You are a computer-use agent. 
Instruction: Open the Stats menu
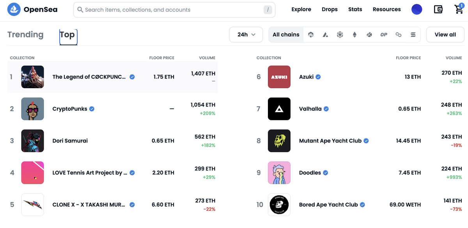tap(355, 9)
